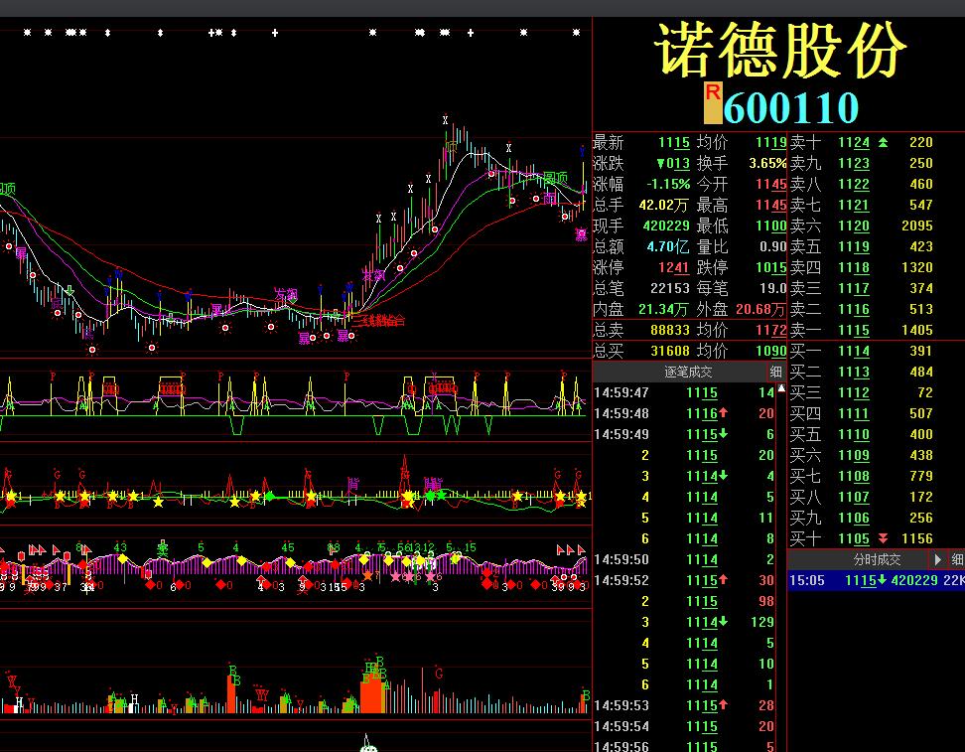This screenshot has height=752, width=965.
Task: Click the red up-arrow in the 14:59:53 tick row
Action: (x=723, y=704)
